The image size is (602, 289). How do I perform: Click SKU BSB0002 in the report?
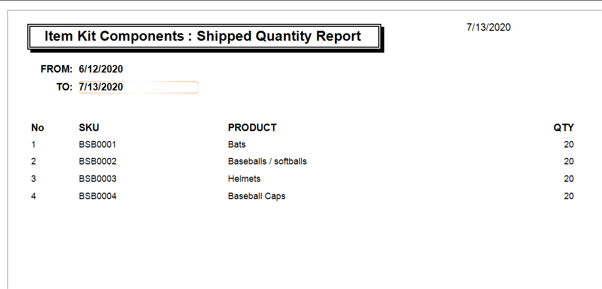coord(97,161)
